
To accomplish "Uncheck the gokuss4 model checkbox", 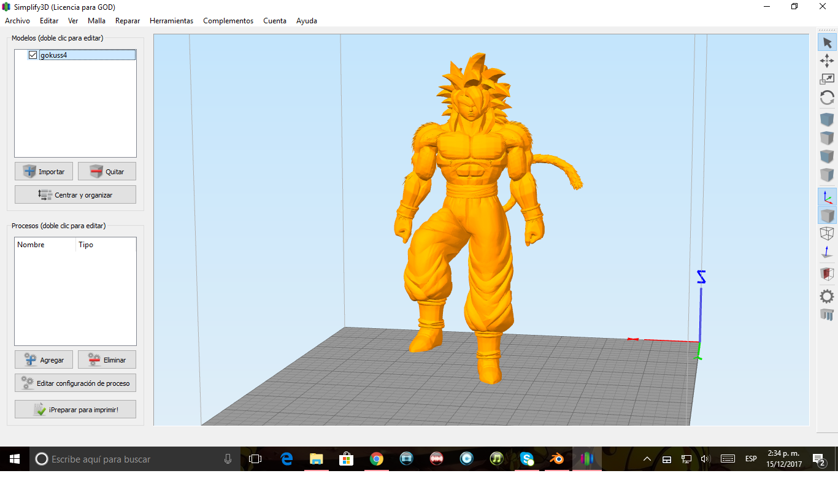I will point(33,55).
